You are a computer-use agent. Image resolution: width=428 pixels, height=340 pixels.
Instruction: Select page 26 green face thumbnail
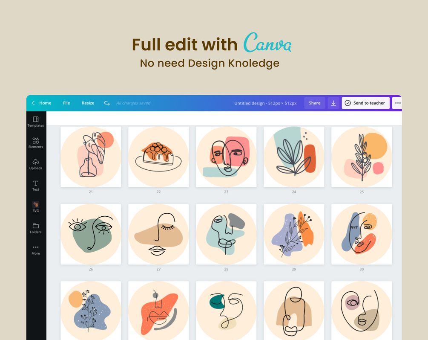[x=91, y=234]
